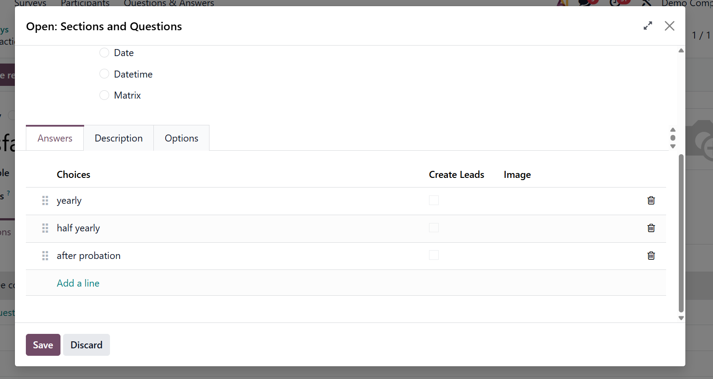This screenshot has height=379, width=713.
Task: Click drag handle of 'half yearly' row
Action: (x=45, y=228)
